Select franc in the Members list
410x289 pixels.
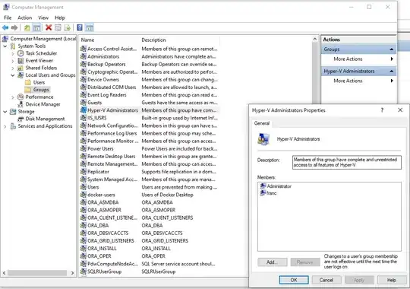tap(271, 193)
